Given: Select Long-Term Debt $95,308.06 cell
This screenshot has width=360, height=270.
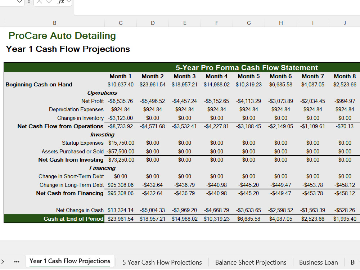Looking at the screenshot, I should 121,185.
